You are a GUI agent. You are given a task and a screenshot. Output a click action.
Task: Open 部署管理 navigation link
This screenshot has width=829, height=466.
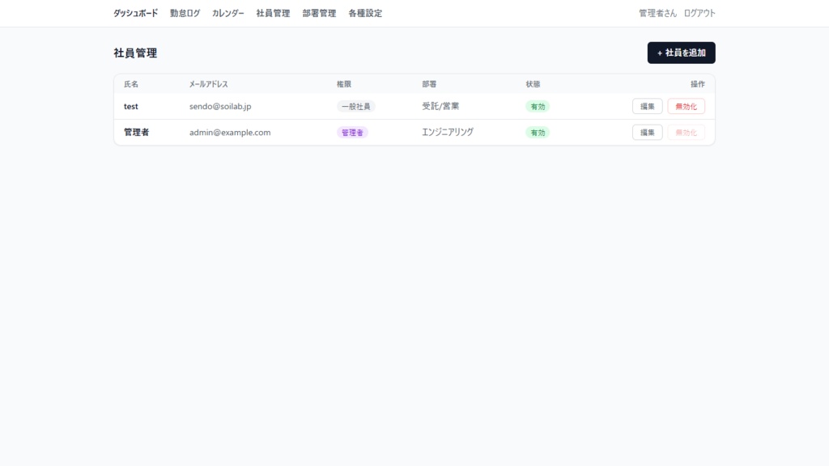click(319, 13)
